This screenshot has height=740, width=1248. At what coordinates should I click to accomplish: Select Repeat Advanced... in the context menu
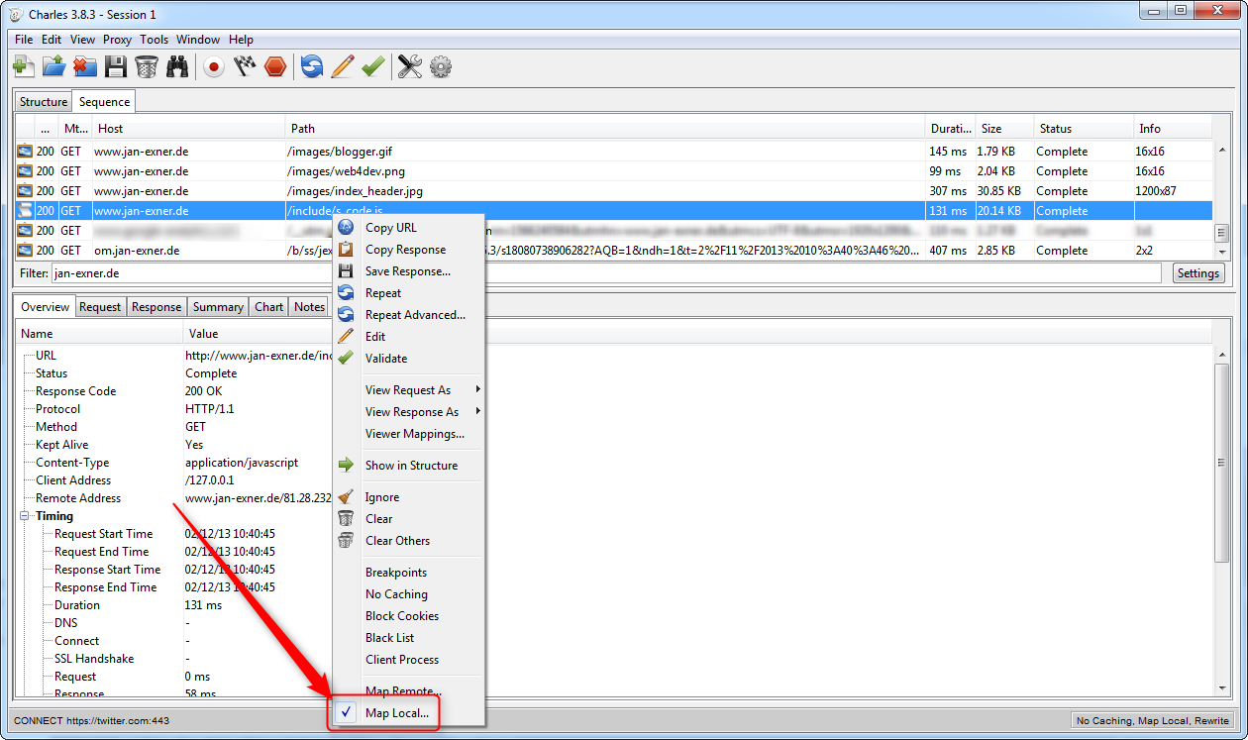(415, 315)
